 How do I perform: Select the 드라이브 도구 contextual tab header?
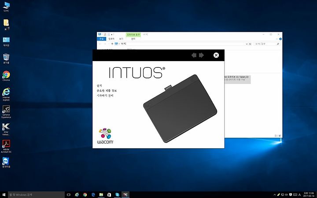(x=133, y=35)
